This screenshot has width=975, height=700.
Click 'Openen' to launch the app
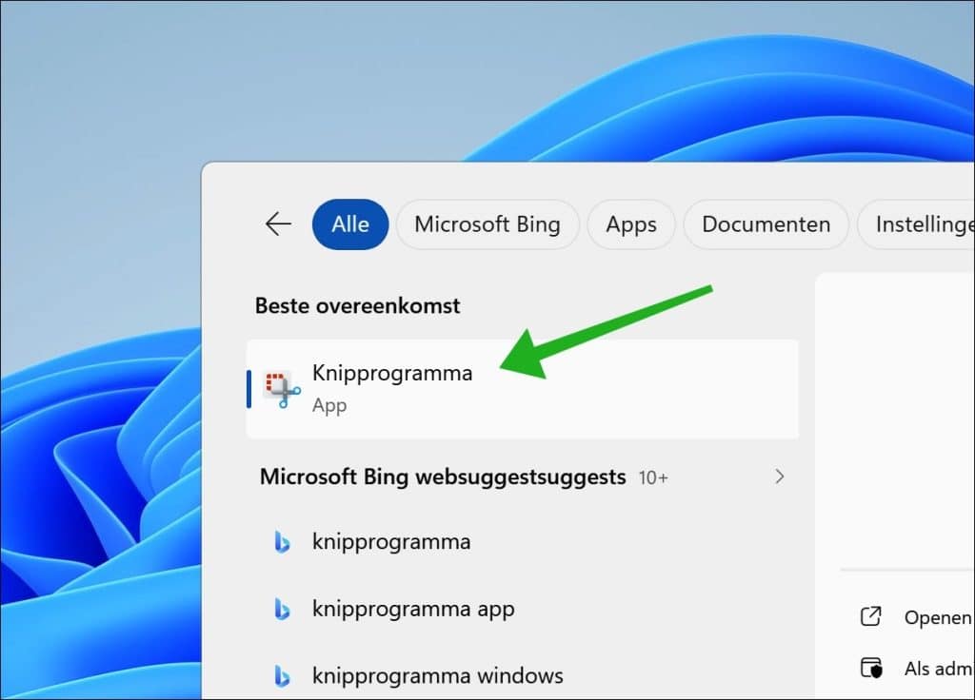coord(937,617)
